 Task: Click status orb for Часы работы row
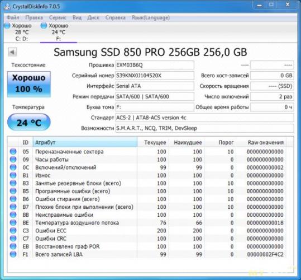point(13,160)
